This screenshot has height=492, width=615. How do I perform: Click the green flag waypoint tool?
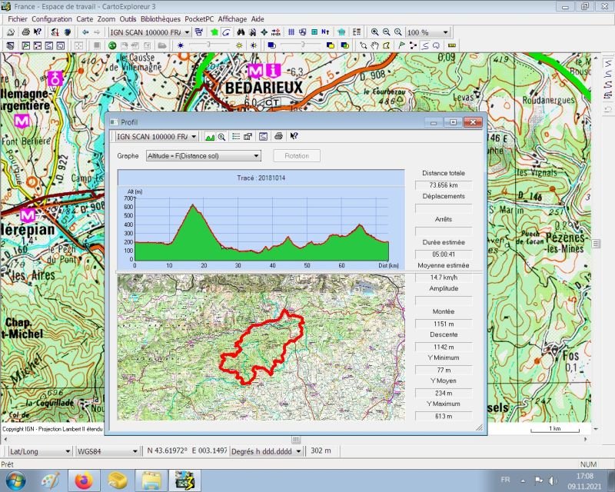tap(401, 45)
